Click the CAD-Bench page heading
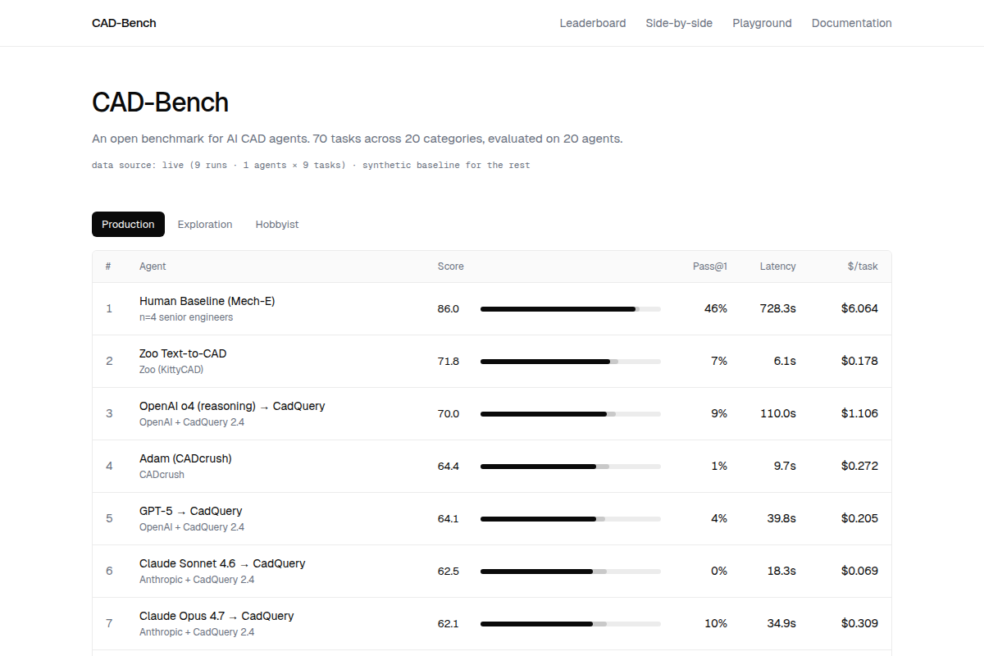The height and width of the screenshot is (656, 984). pyautogui.click(x=160, y=102)
